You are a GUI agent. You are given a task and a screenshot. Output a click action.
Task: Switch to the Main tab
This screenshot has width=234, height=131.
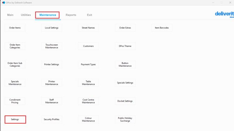10,15
